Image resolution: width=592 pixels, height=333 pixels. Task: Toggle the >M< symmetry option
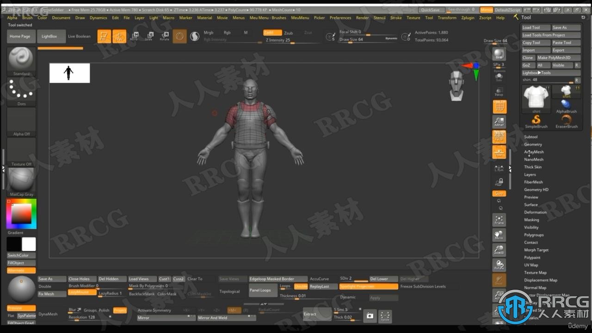[234, 310]
